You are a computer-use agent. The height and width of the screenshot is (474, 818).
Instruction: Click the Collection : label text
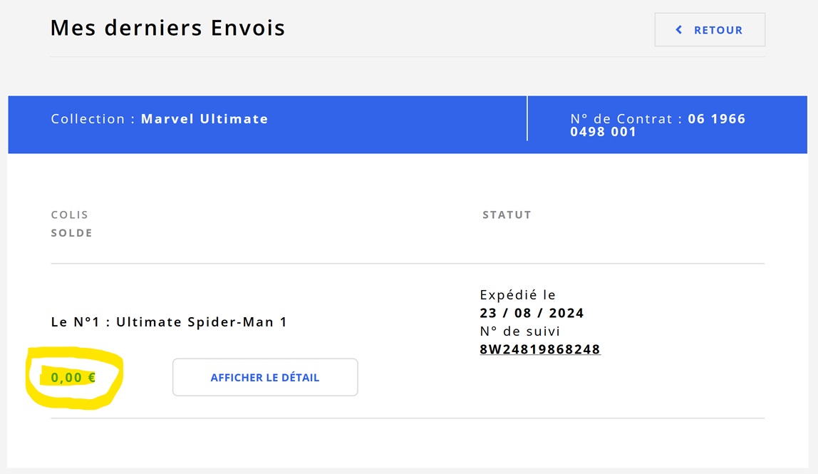click(93, 119)
